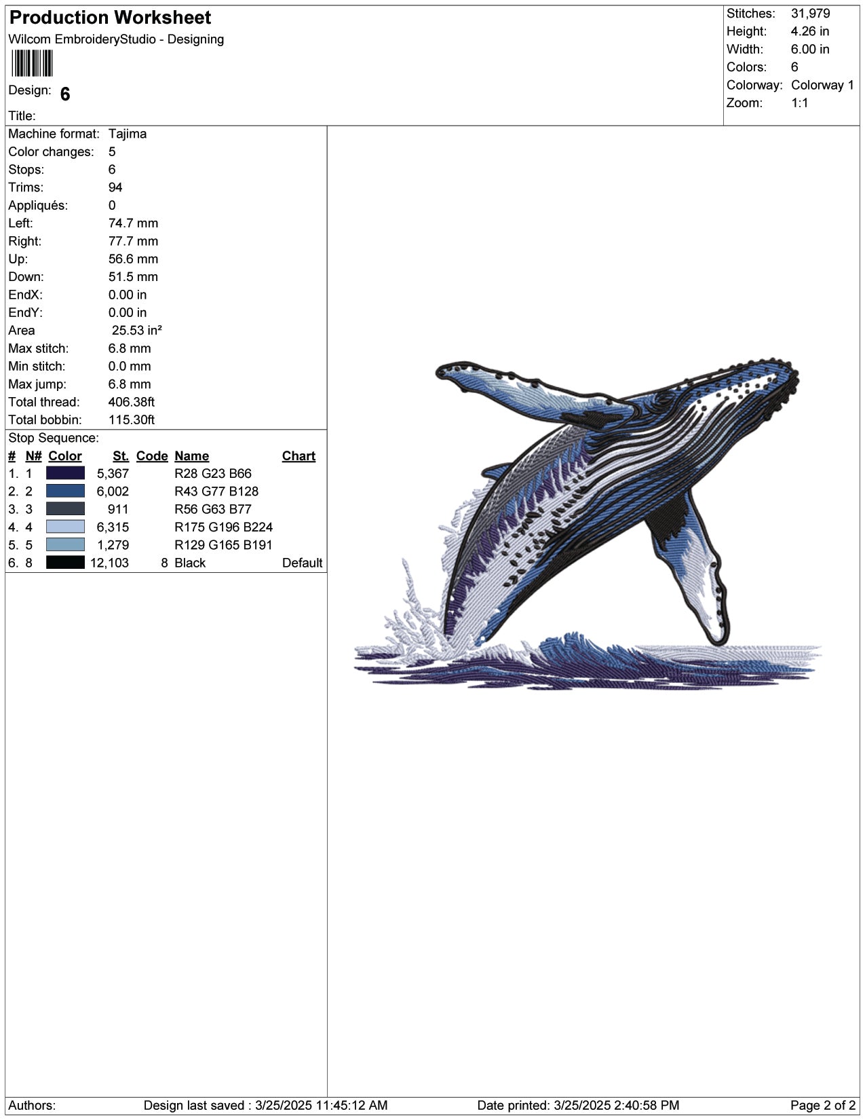Click the Stop Sequence section label
Screen dimensions: 865x1120
coord(54,438)
